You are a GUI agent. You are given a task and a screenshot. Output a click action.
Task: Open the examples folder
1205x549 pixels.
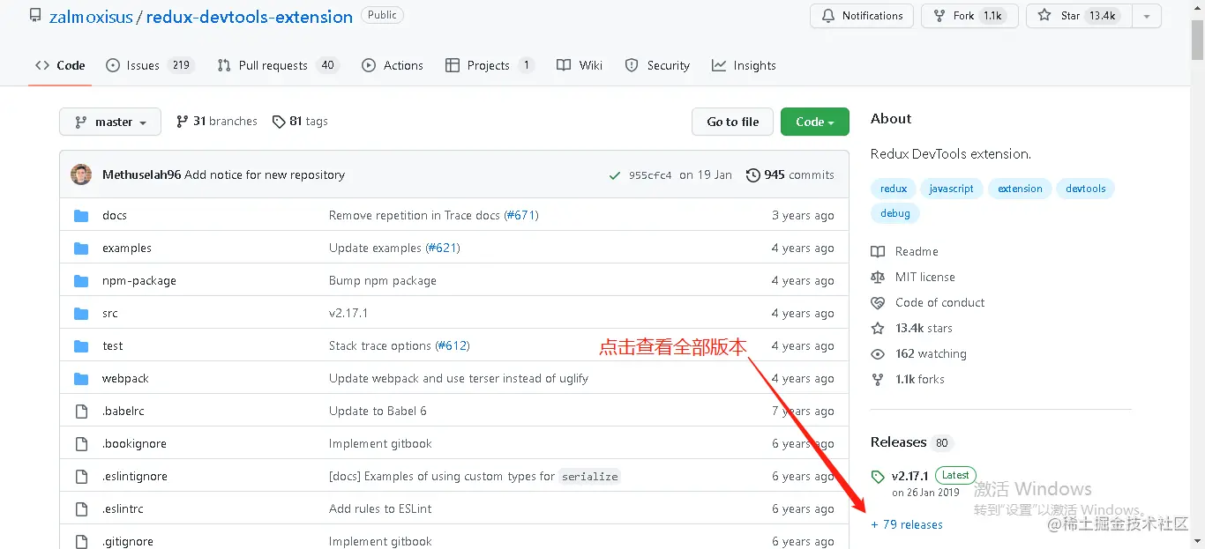[127, 248]
